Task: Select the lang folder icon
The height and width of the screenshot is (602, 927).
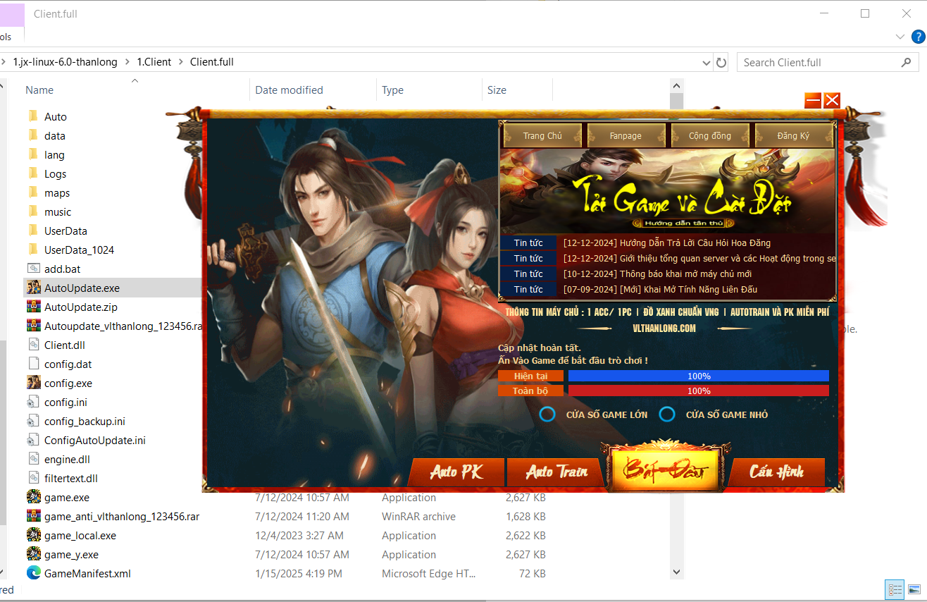Action: coord(33,154)
